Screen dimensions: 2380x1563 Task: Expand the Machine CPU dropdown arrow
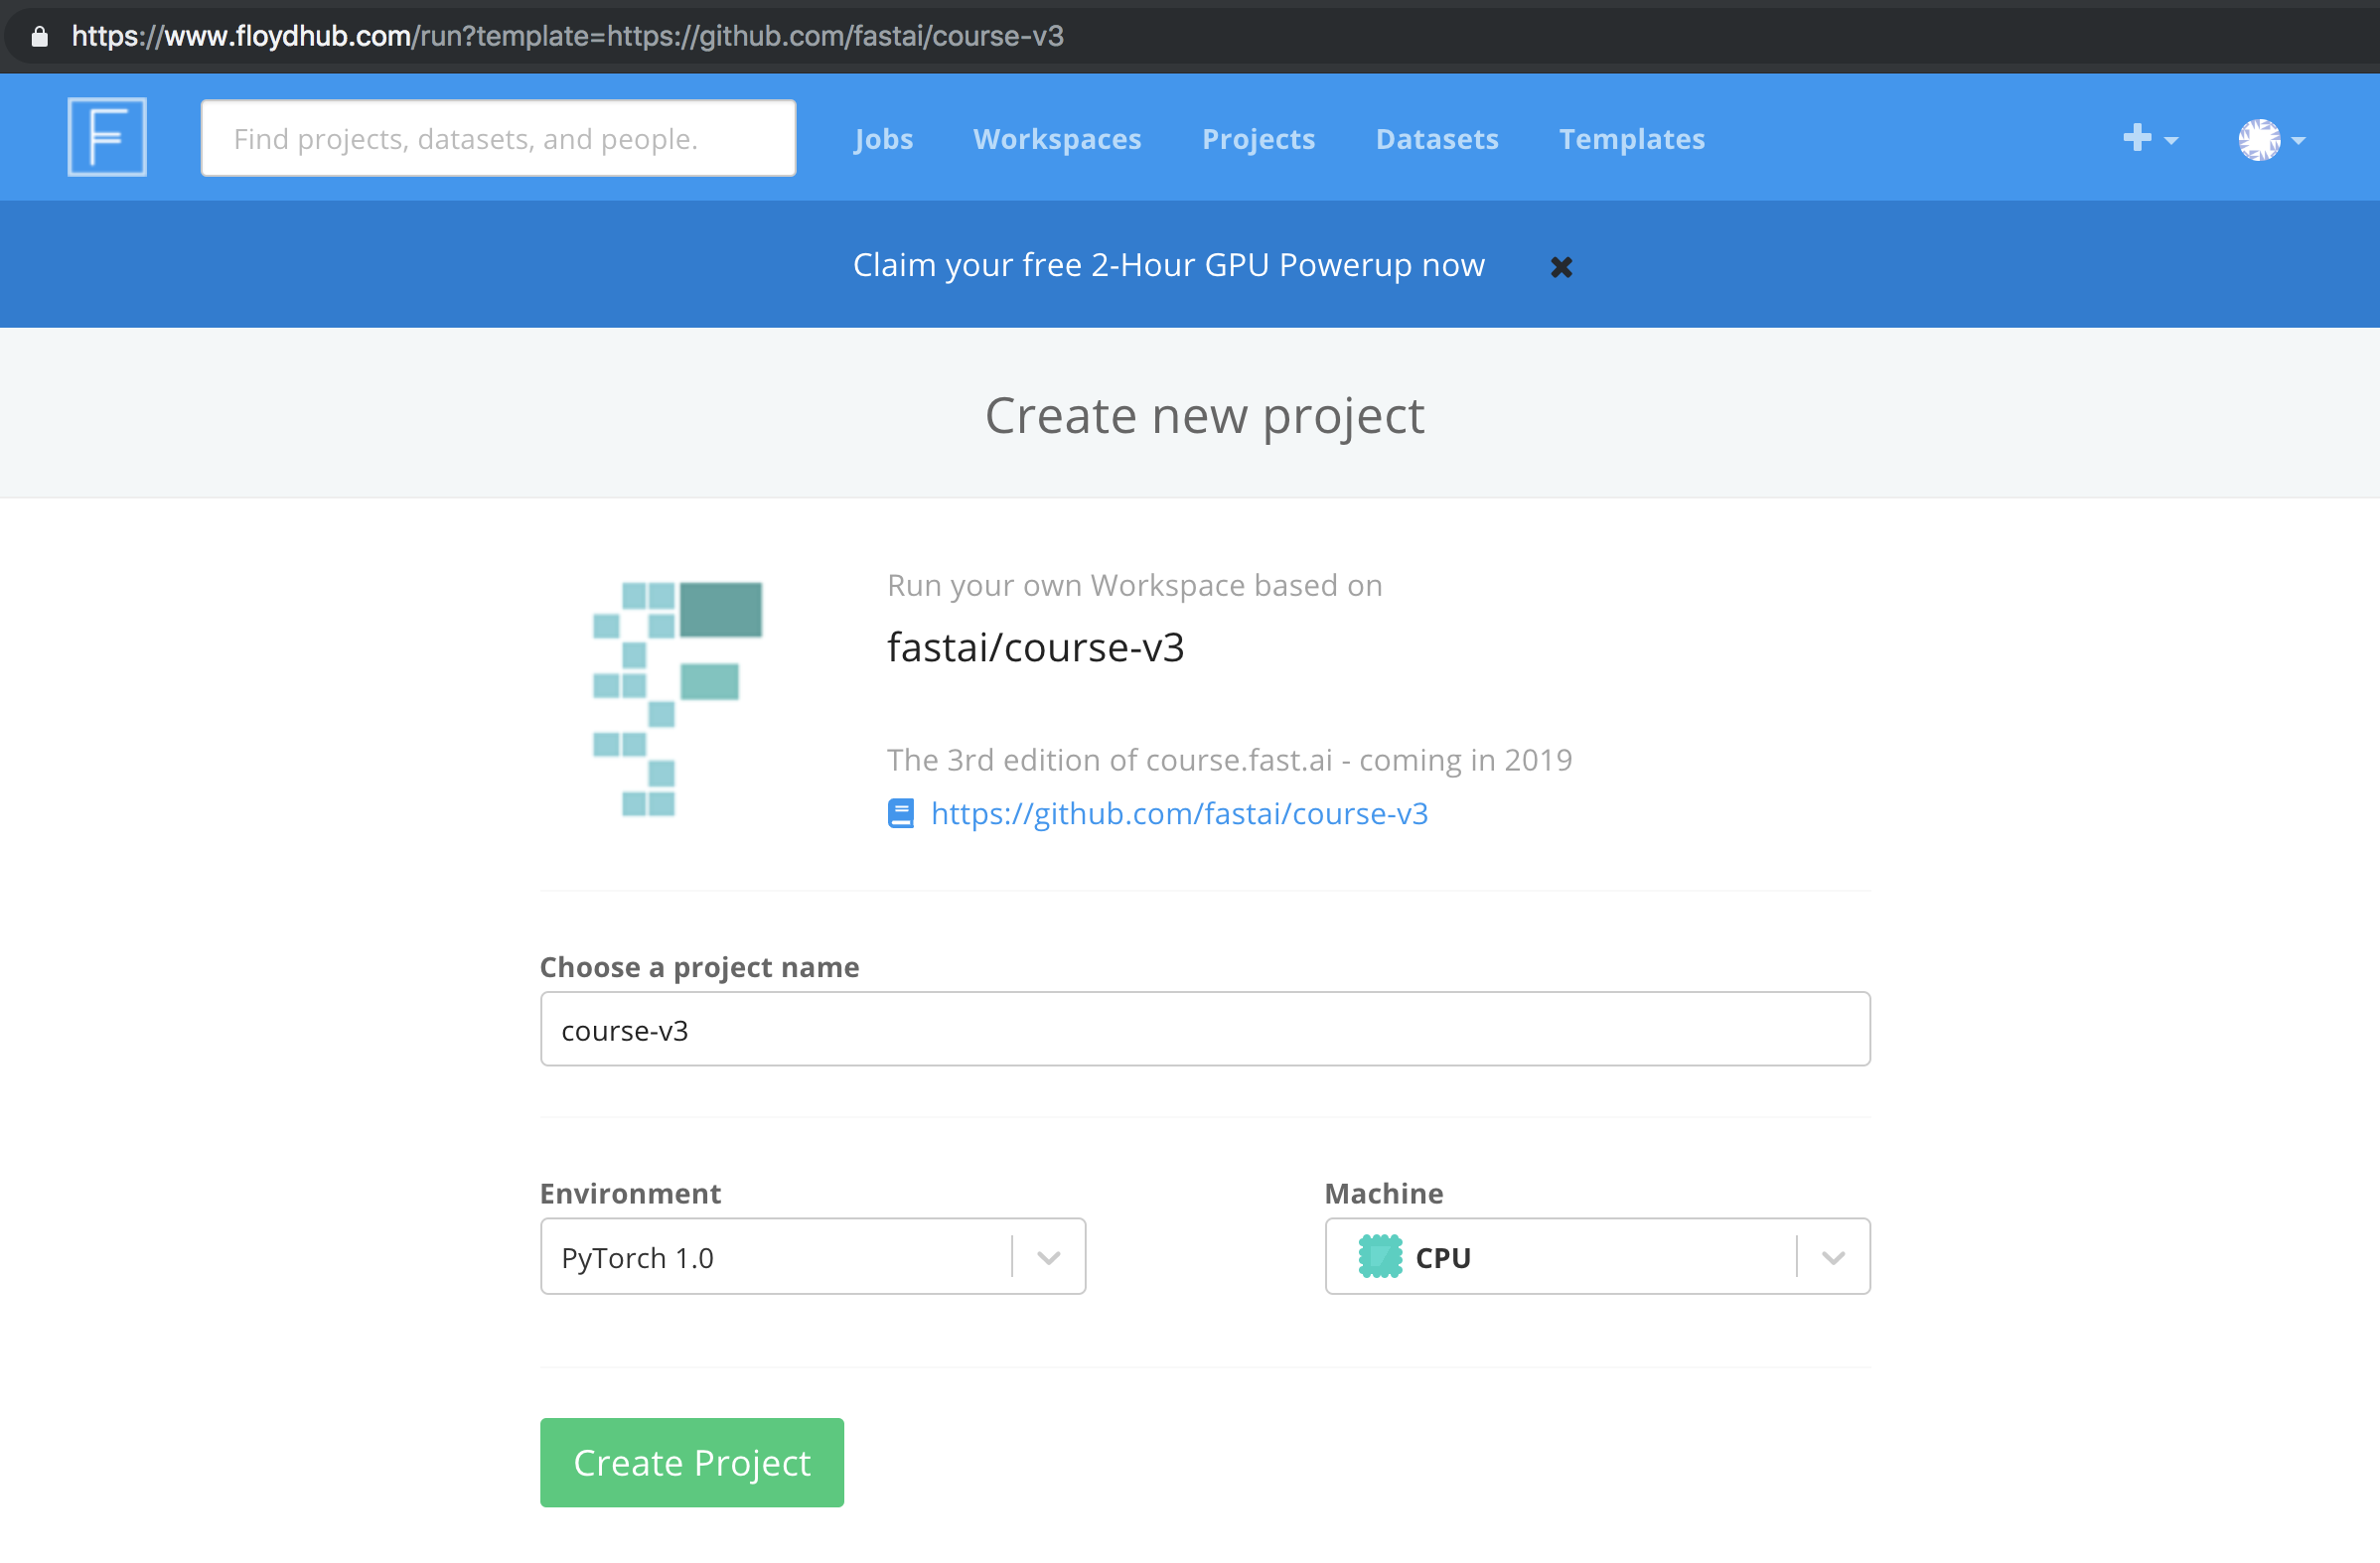point(1832,1257)
